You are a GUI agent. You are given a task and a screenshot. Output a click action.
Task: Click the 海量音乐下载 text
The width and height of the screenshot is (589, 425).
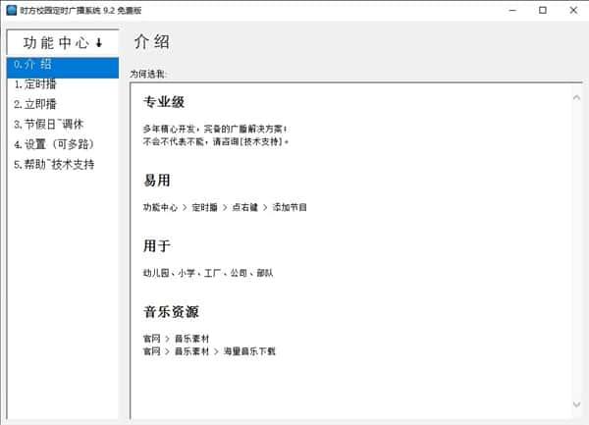(x=250, y=350)
